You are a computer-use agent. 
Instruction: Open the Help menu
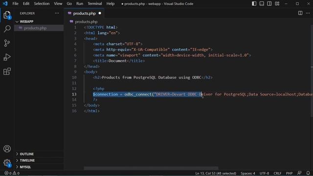pos(110,3)
